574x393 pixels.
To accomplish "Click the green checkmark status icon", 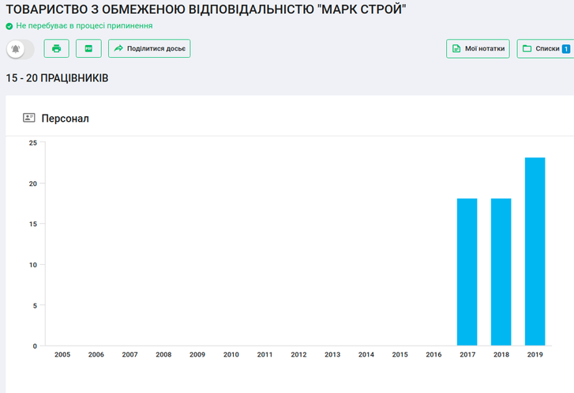I will [9, 26].
